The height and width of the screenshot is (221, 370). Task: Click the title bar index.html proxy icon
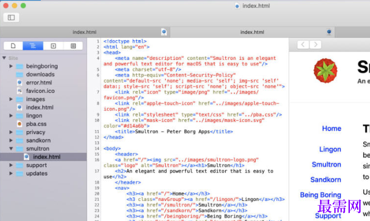click(237, 6)
